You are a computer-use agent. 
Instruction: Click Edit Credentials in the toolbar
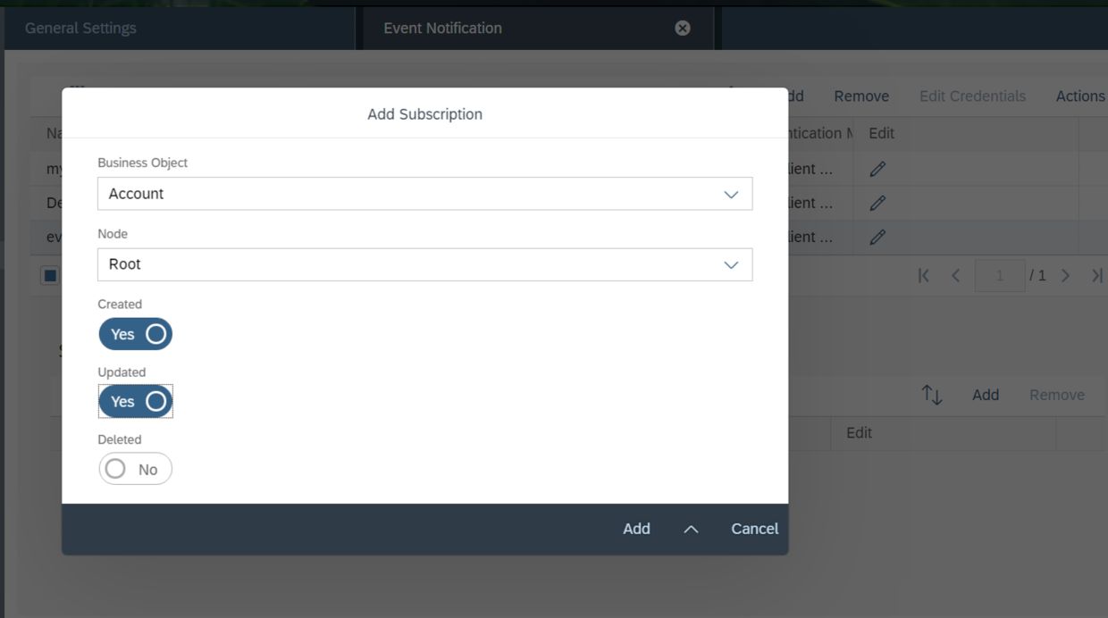click(972, 96)
